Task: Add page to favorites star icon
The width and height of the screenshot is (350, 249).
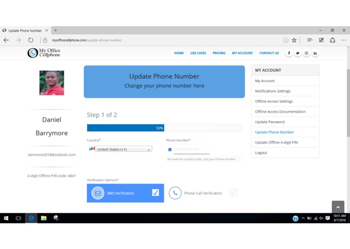Action: coord(294,40)
